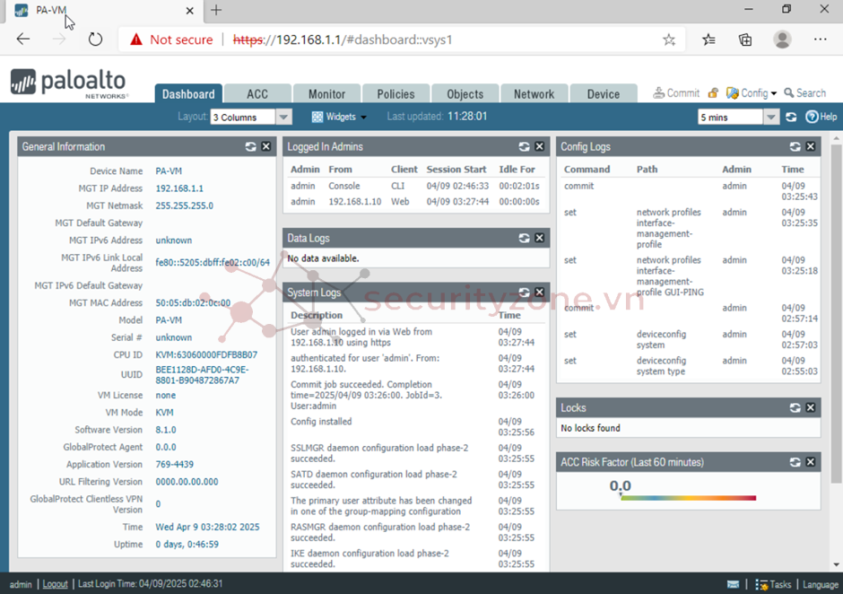
Task: Open the Tasks manager in footer
Action: (773, 584)
